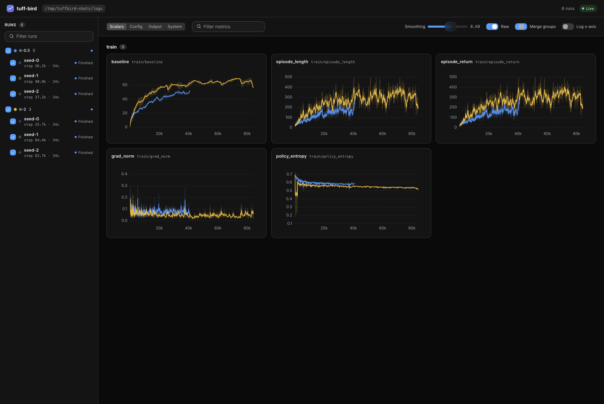The image size is (604, 404).
Task: Uncheck seed-1 run at step 84.4k
Action: pos(13,137)
